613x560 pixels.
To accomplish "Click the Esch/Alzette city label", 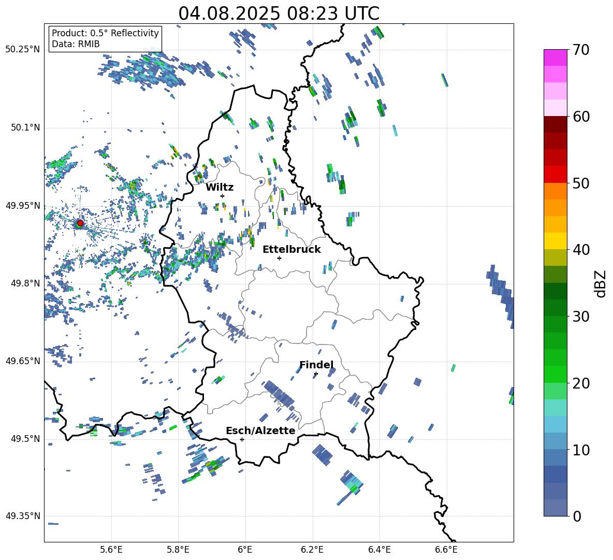I will click(x=260, y=430).
